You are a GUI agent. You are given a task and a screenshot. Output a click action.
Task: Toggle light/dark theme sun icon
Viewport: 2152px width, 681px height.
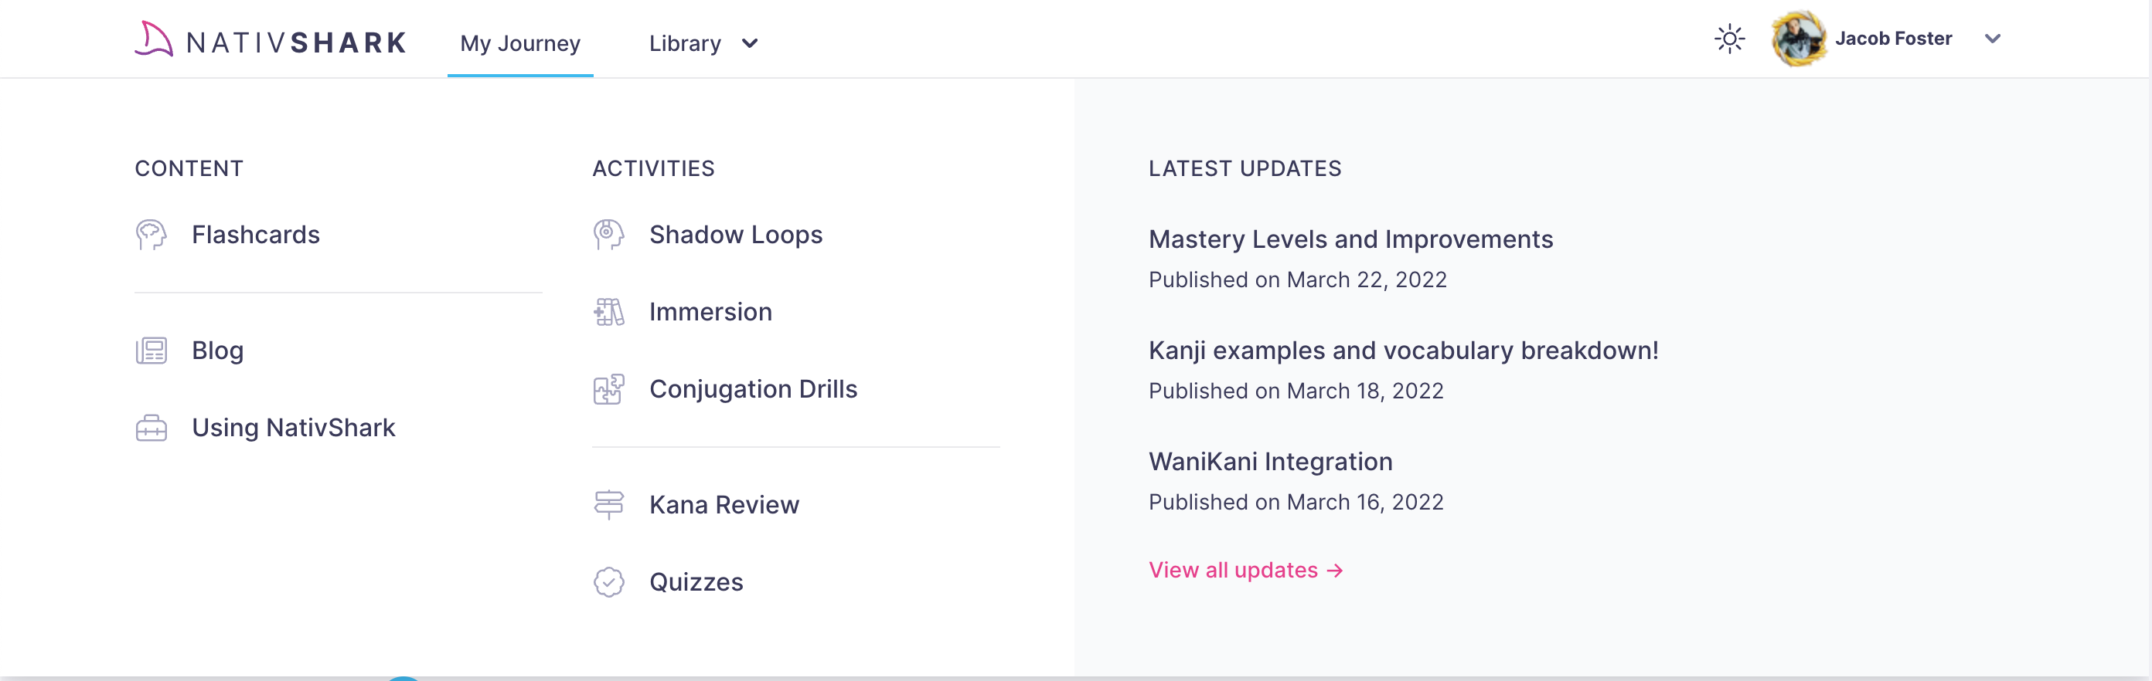pyautogui.click(x=1729, y=39)
